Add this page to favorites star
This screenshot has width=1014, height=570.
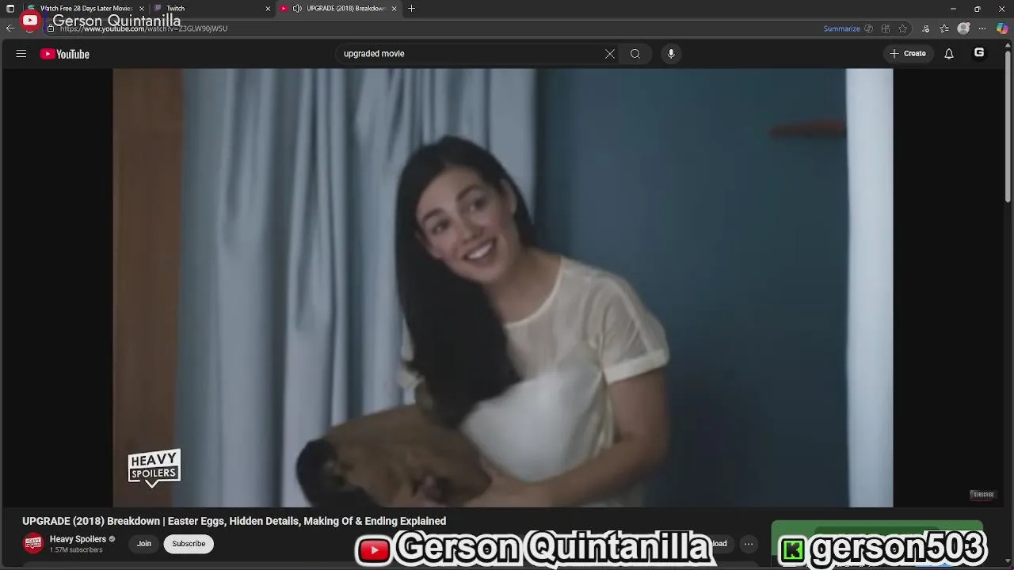(x=903, y=28)
